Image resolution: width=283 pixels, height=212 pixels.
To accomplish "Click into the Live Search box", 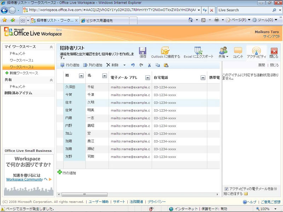I will (244, 10).
